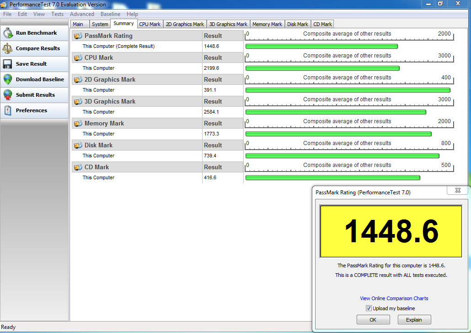This screenshot has height=333, width=471.
Task: Open the Baseline menu
Action: point(110,14)
